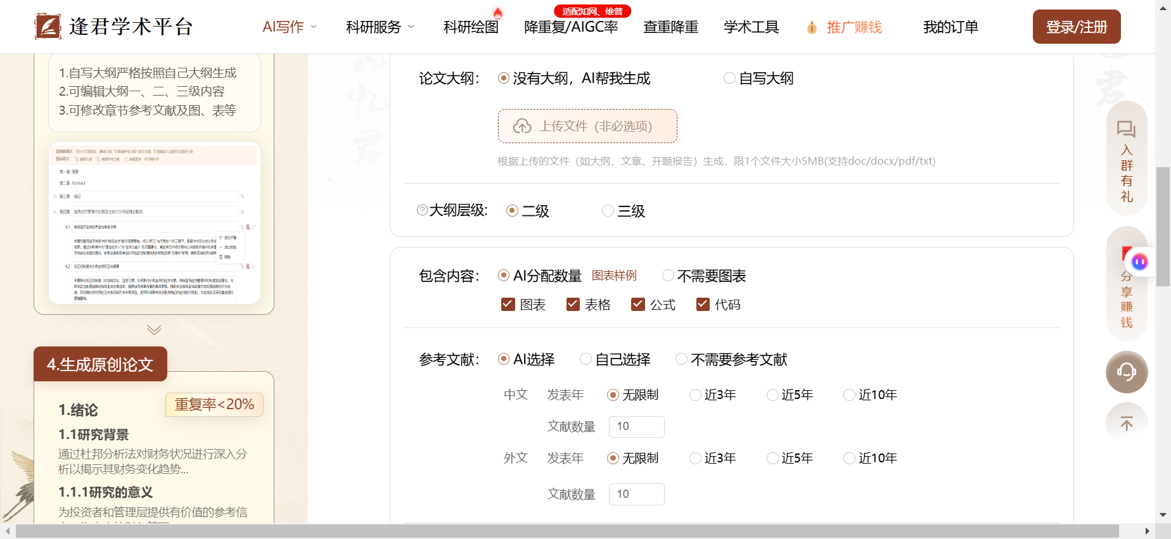
Task: Click the 中文 文献数量 input field
Action: tap(637, 426)
